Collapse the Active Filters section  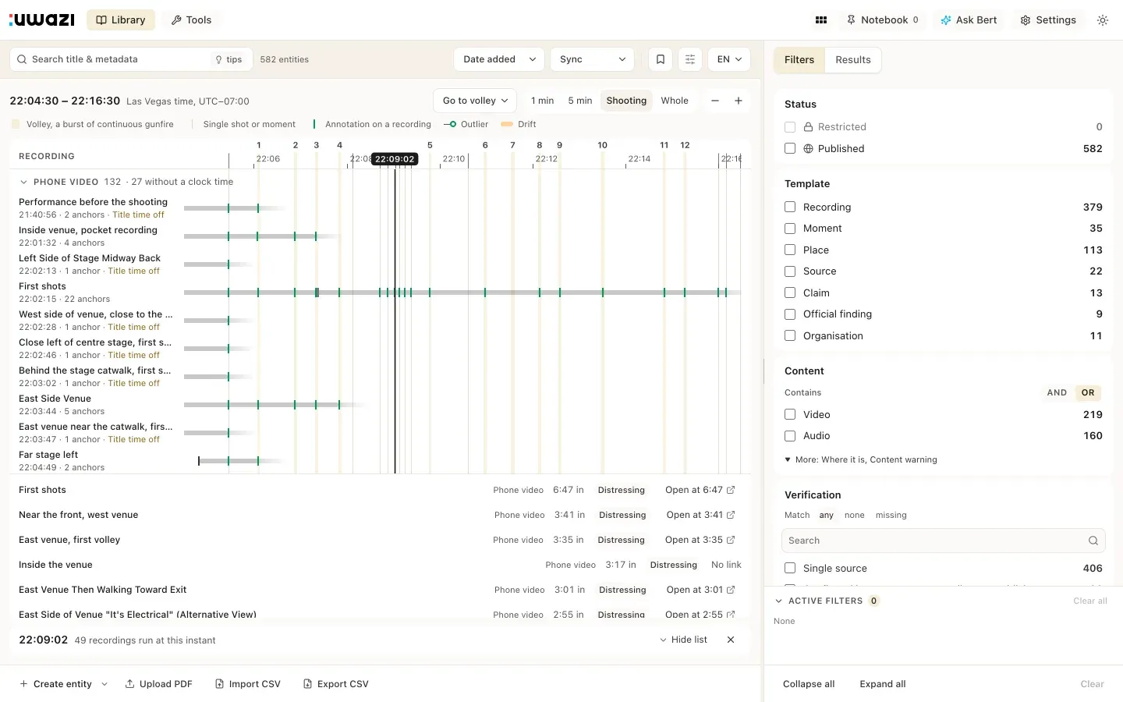778,601
